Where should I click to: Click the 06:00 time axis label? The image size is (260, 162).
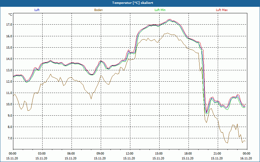pyautogui.click(x=71, y=154)
